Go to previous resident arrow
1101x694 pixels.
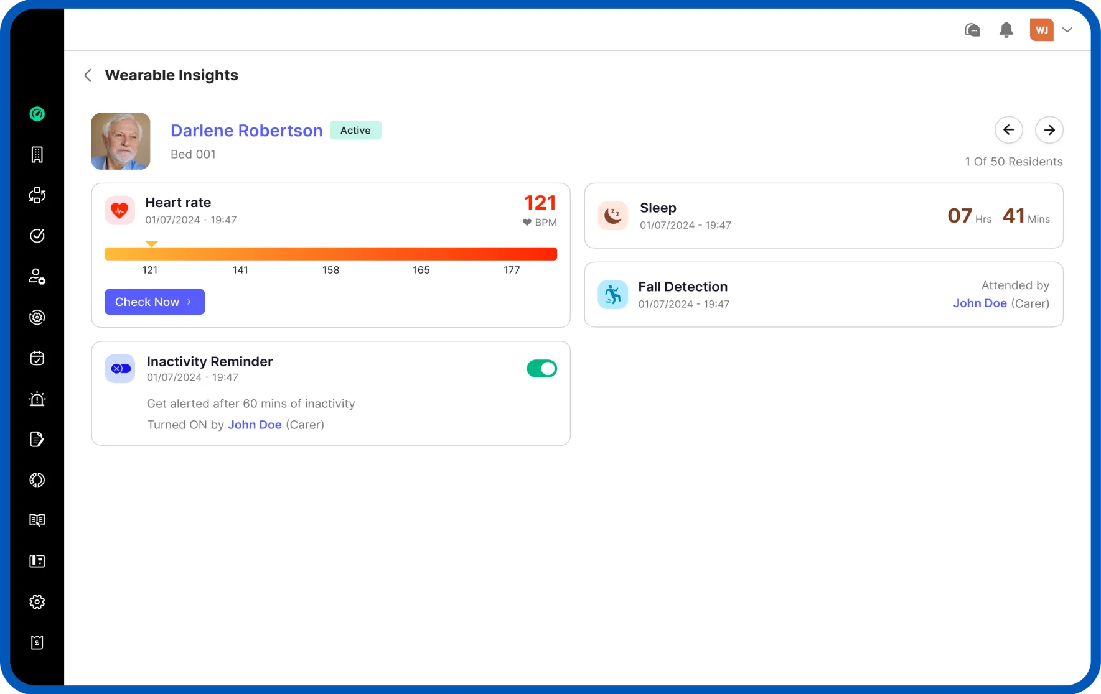coord(1008,130)
